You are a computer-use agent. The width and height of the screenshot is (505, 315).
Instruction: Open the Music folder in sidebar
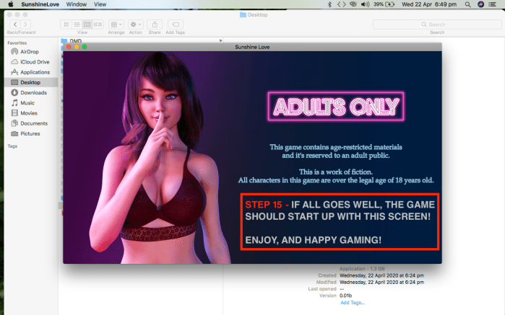pos(28,103)
